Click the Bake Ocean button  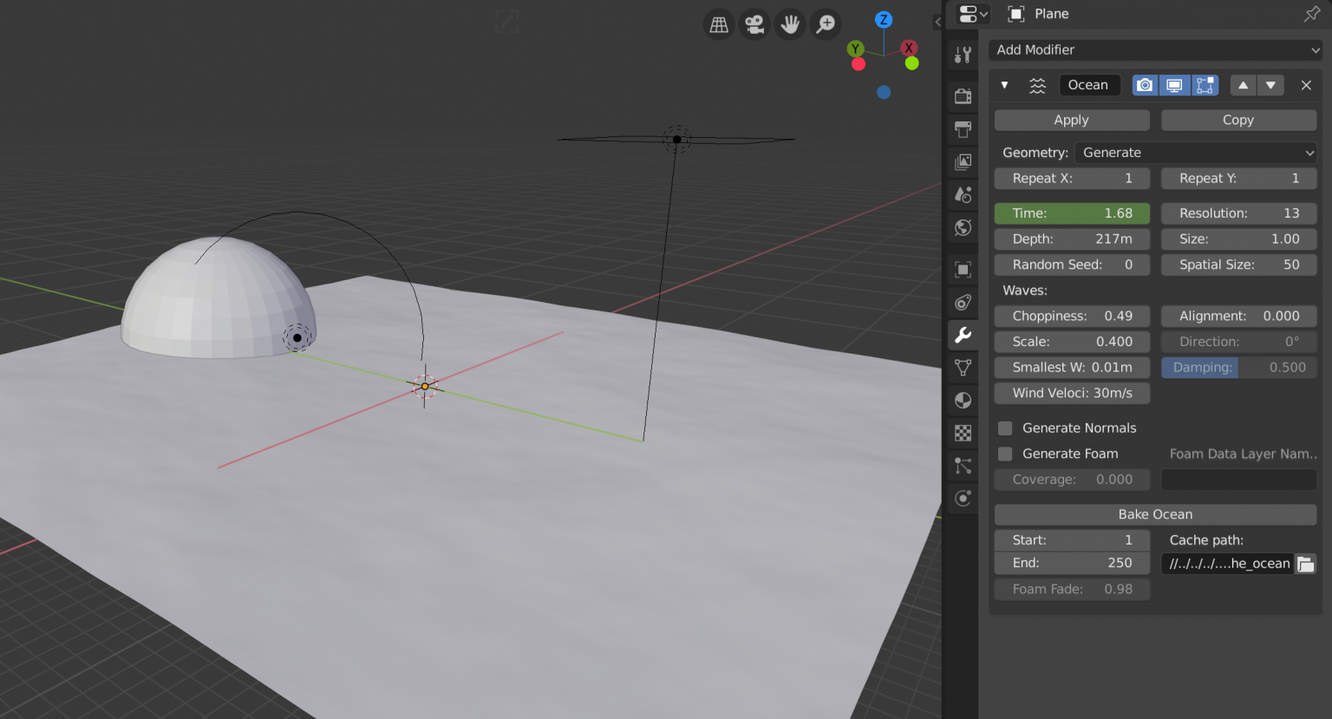1155,514
